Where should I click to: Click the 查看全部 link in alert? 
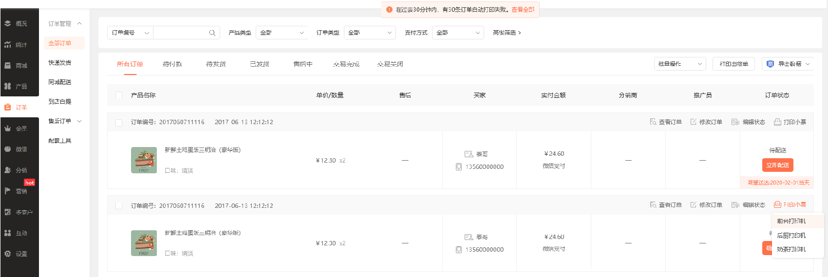pos(523,10)
